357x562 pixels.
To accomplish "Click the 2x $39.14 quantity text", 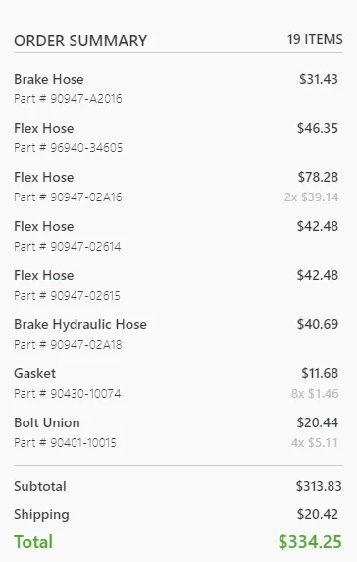I will pos(311,197).
